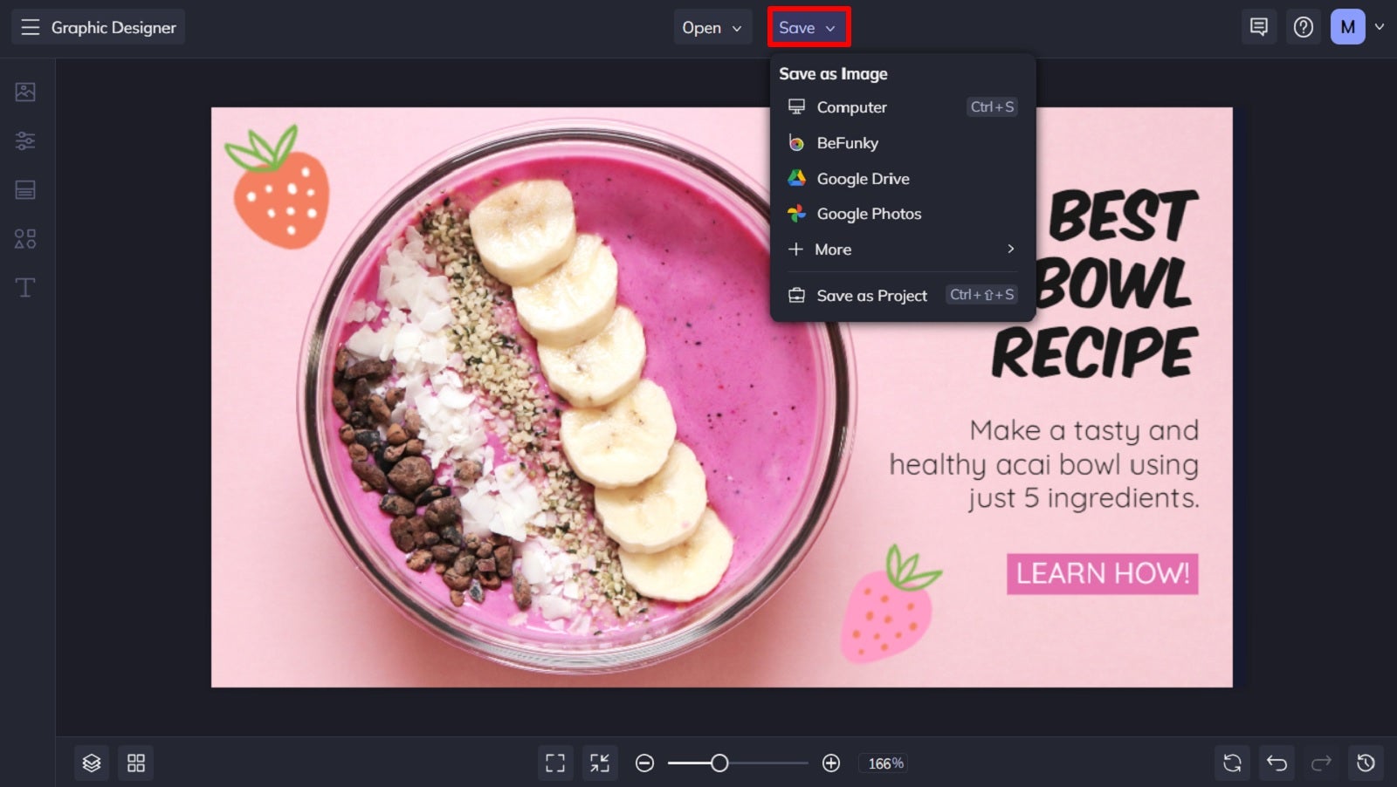Select the Customize properties tool in sidebar
The image size is (1397, 787).
[x=25, y=140]
